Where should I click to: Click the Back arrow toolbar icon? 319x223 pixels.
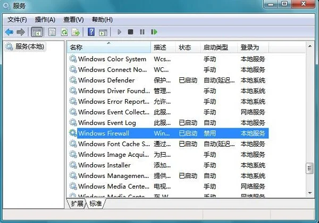[10, 32]
